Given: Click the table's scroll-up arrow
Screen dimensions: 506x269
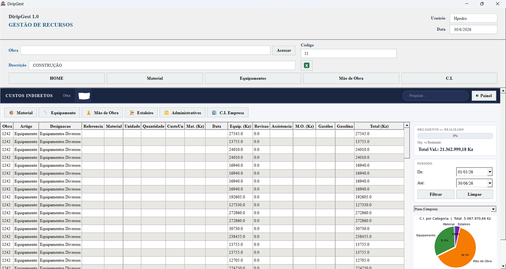Looking at the screenshot, I should (x=407, y=125).
